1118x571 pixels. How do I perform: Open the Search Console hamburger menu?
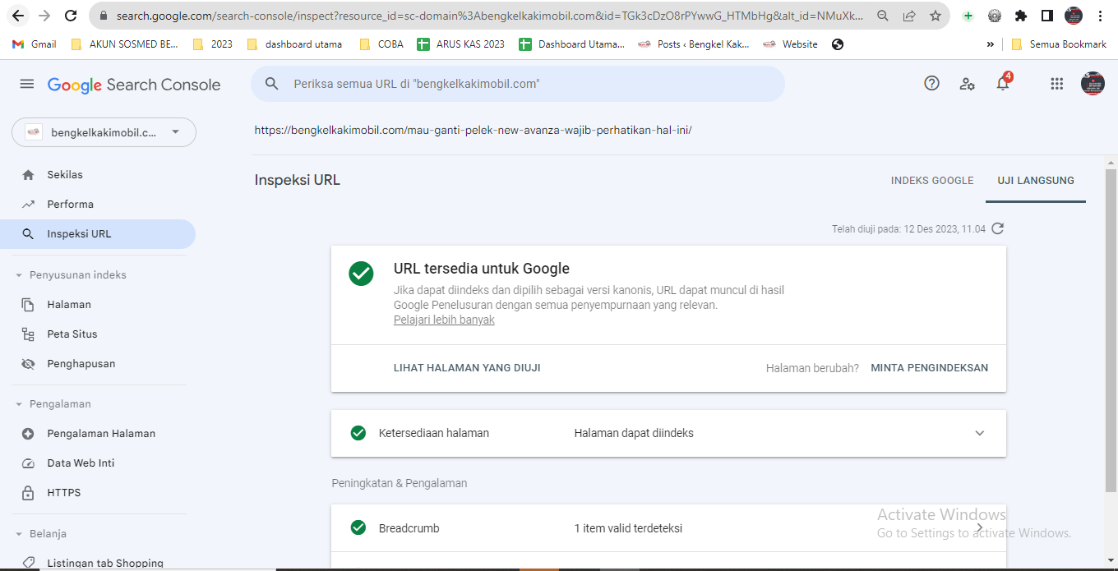click(x=27, y=84)
